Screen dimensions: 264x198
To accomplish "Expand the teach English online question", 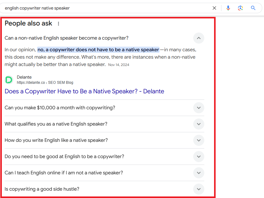I will 198,173.
